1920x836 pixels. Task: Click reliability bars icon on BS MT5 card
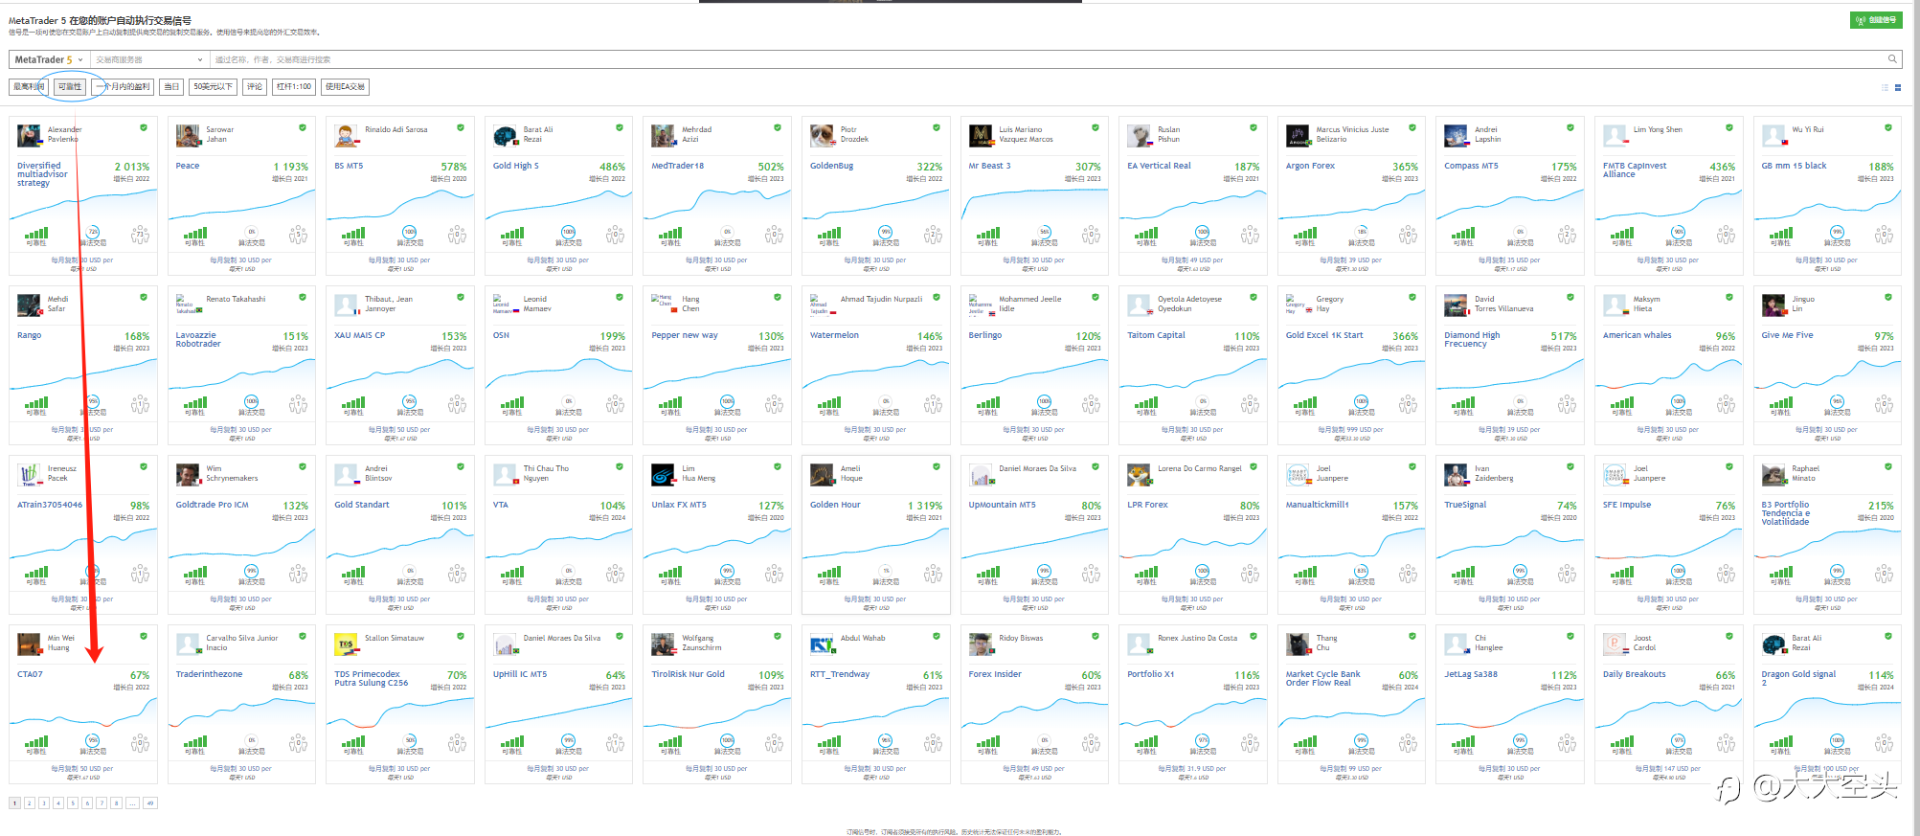353,233
